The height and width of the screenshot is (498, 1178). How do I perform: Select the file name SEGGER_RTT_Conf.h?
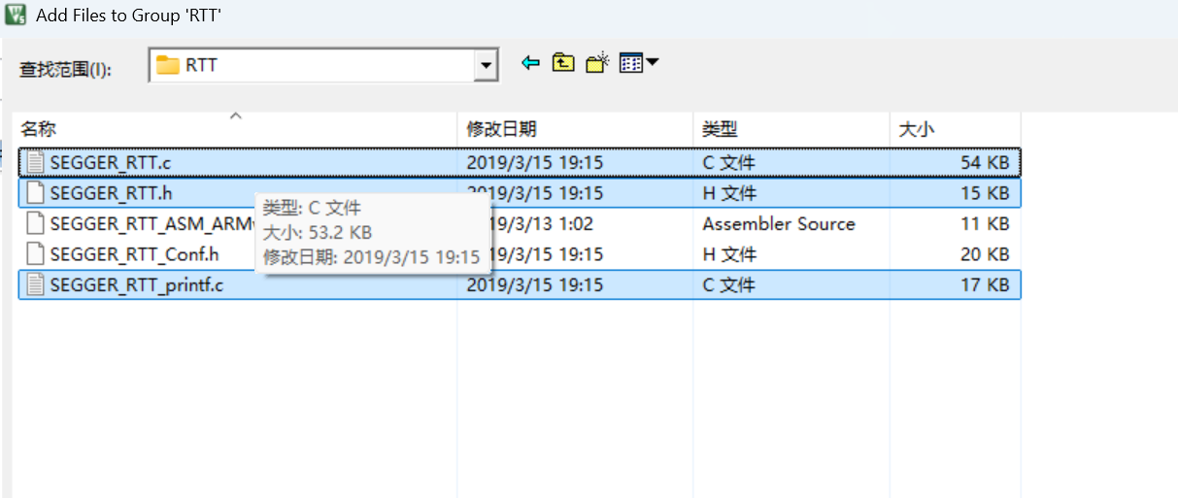tap(135, 254)
